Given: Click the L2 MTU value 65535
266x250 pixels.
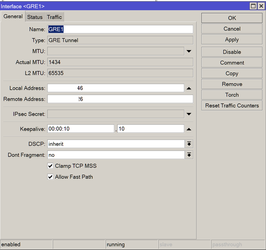Looking at the screenshot, I should pos(120,73).
